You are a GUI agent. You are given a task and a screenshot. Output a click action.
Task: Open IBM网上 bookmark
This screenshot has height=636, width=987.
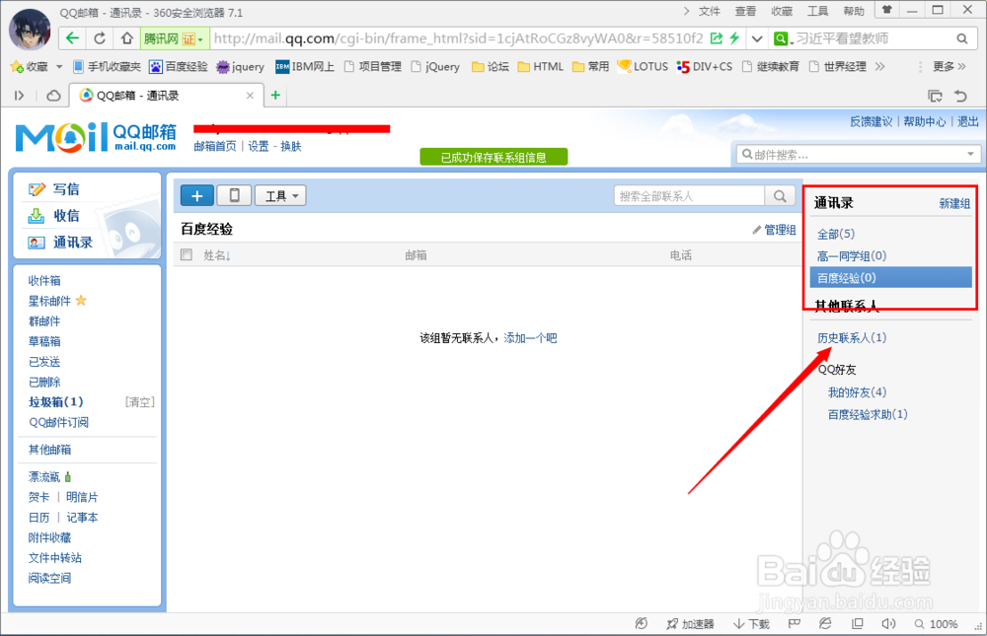coord(305,67)
